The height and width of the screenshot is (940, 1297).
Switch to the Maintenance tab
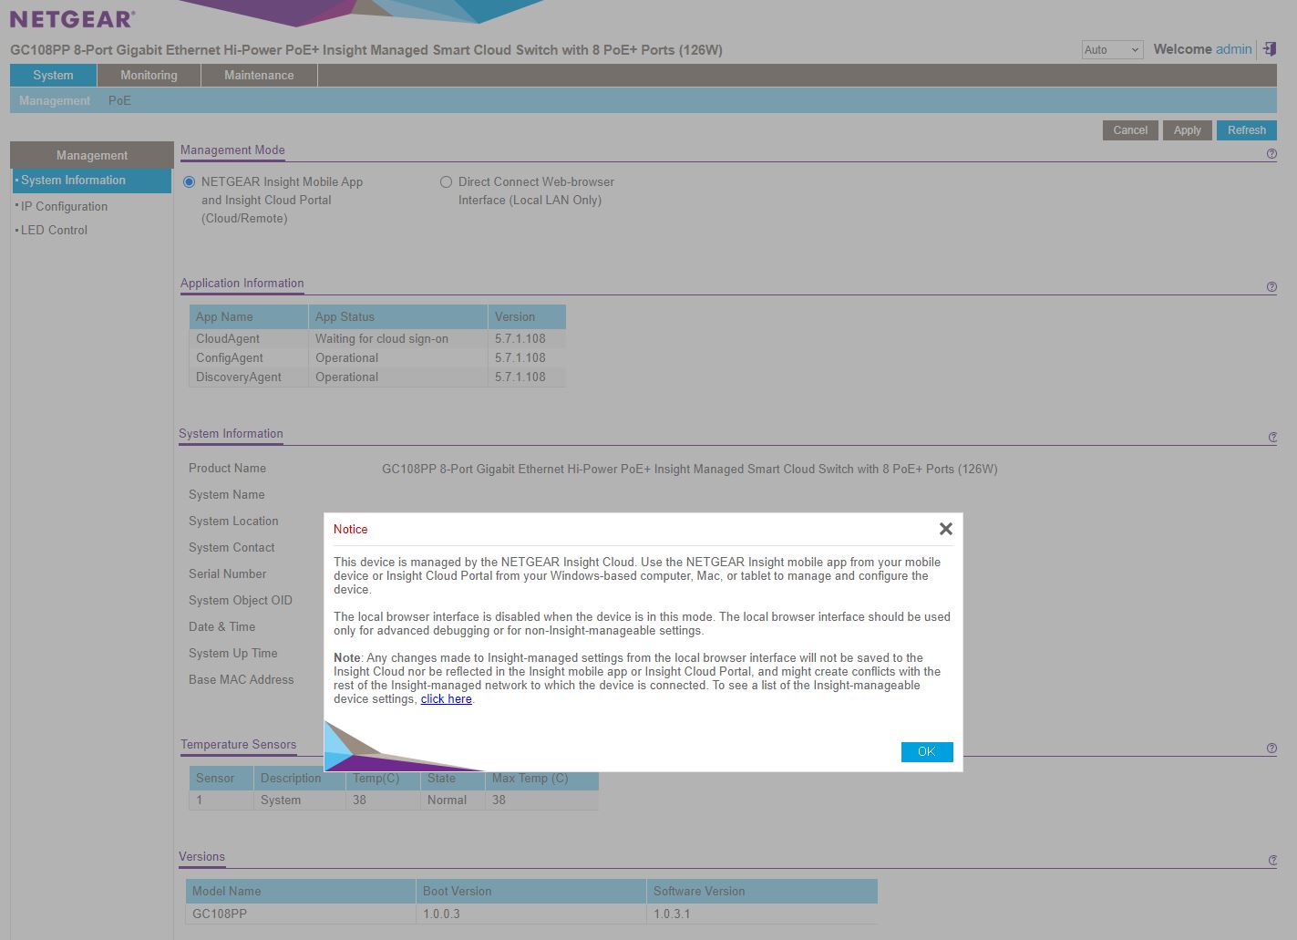coord(259,76)
